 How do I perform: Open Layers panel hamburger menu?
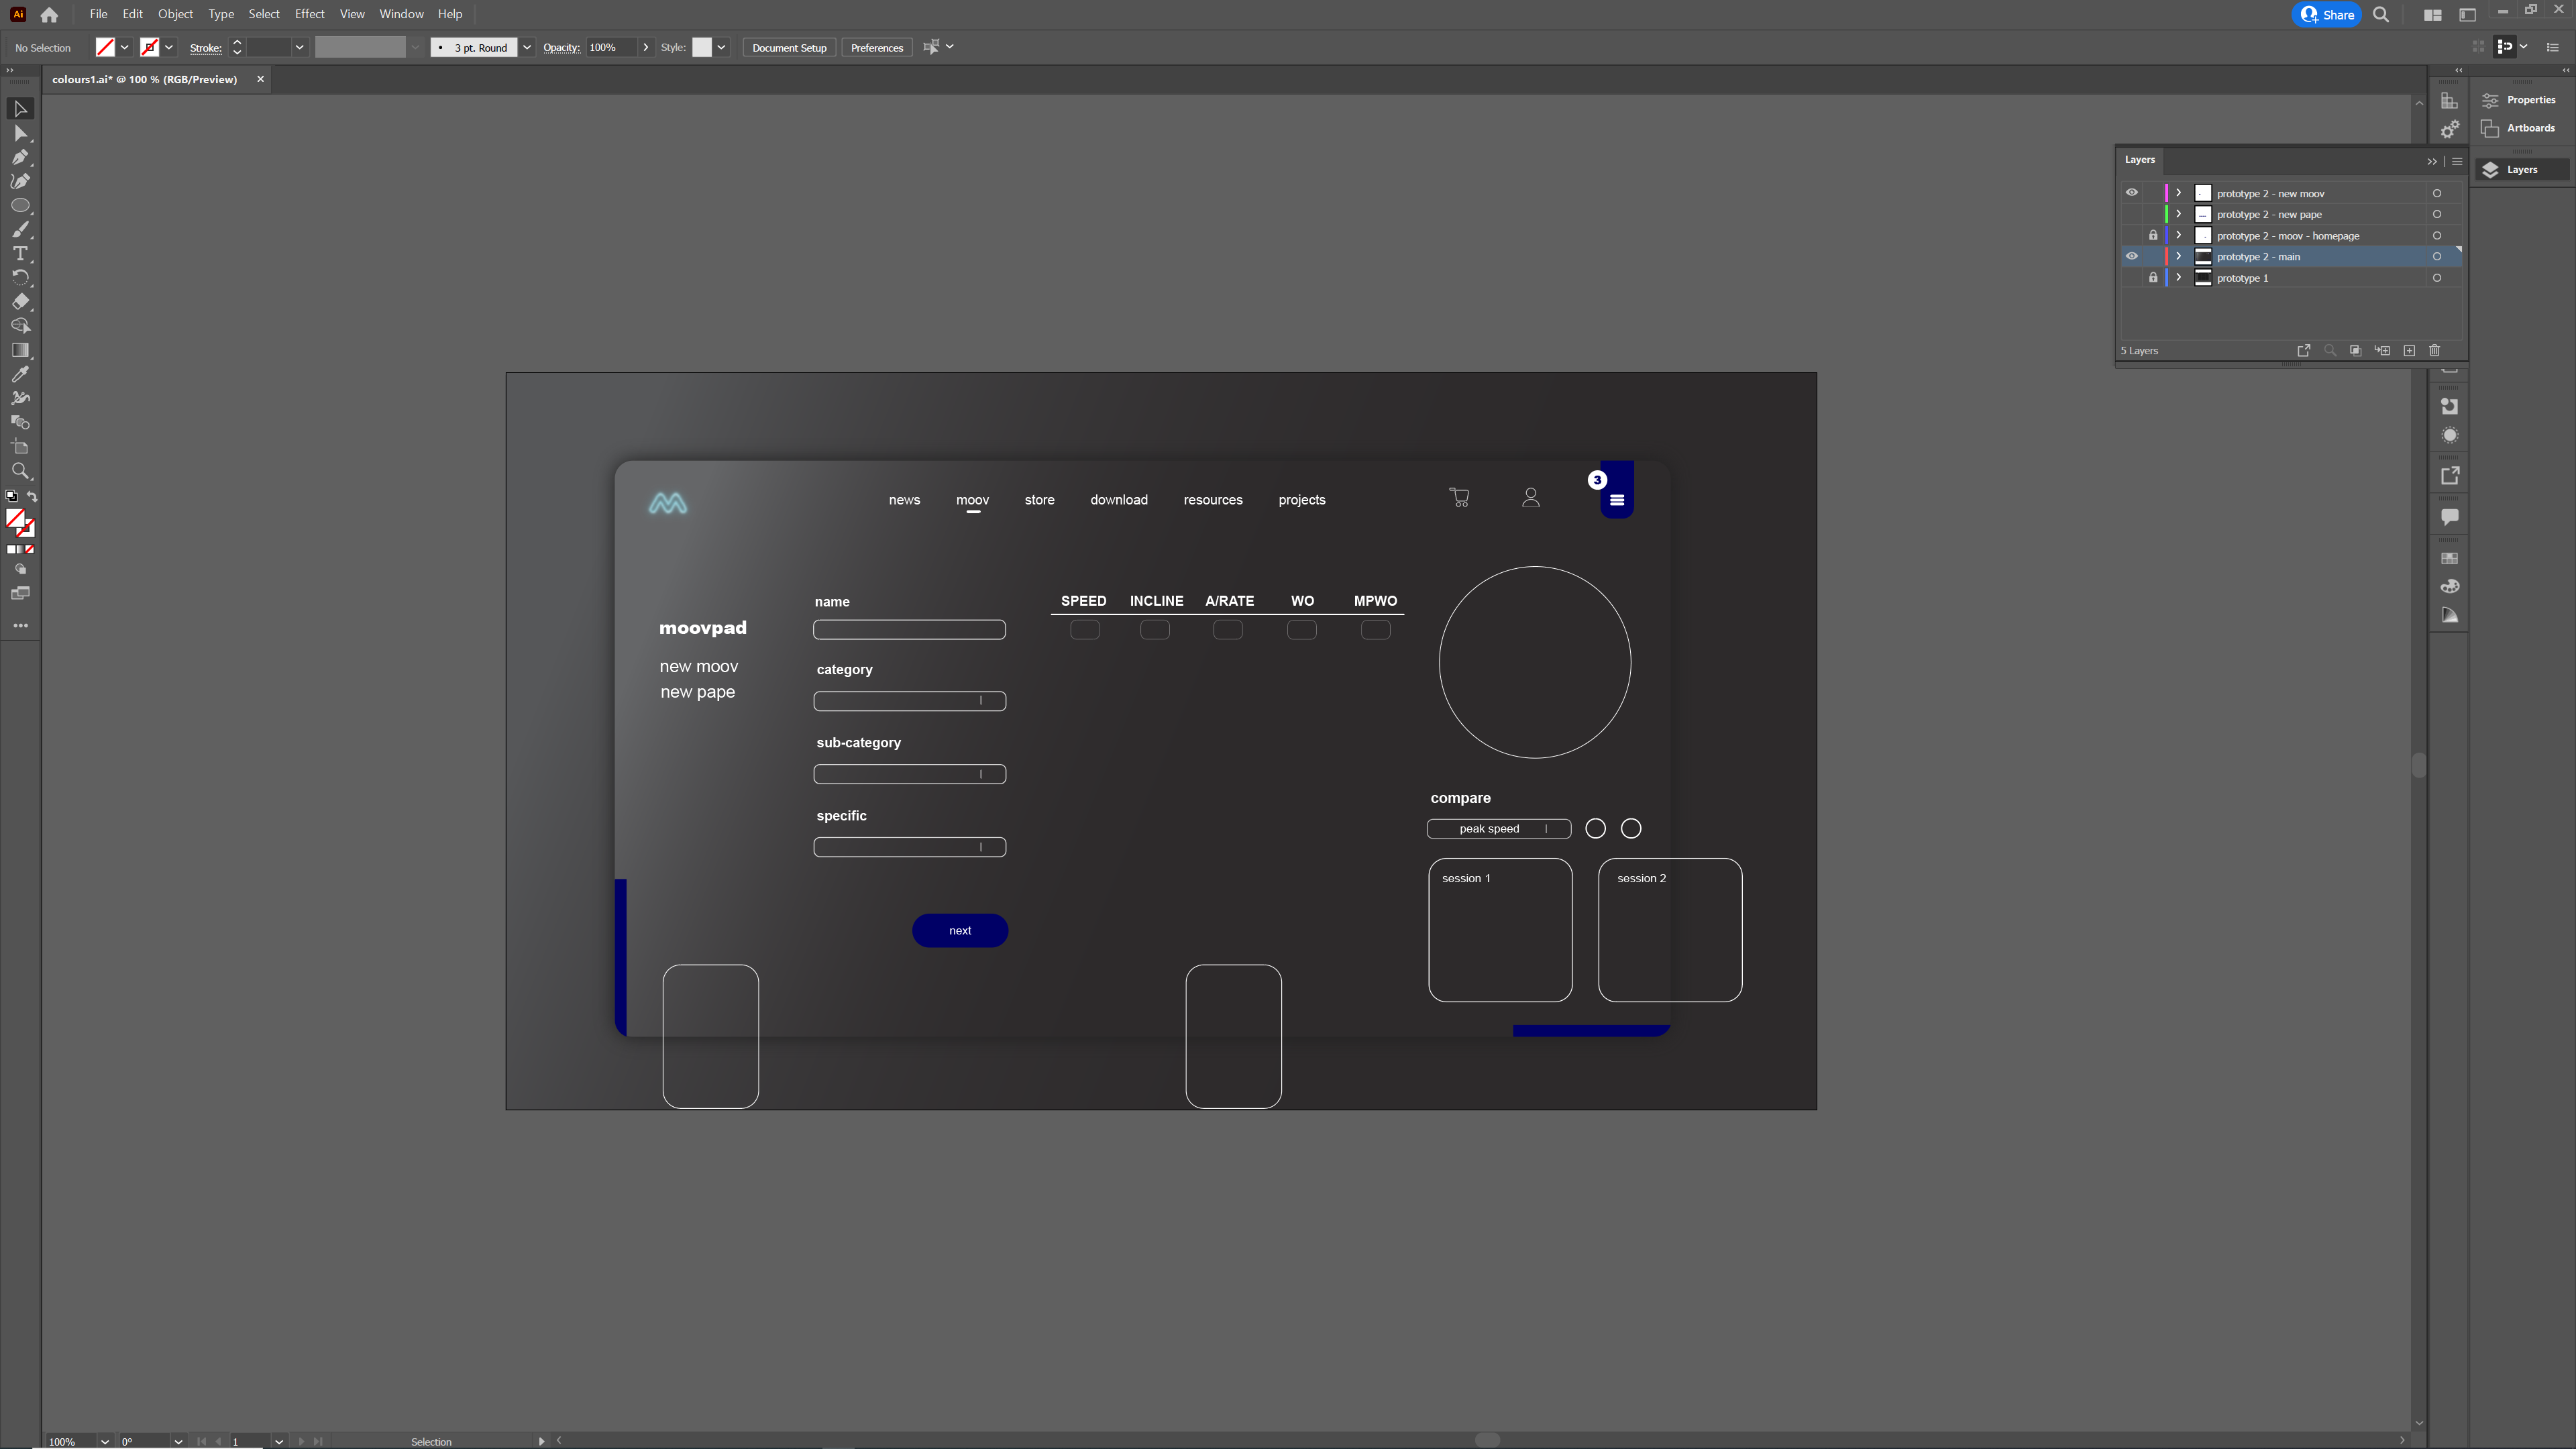coord(2457,161)
